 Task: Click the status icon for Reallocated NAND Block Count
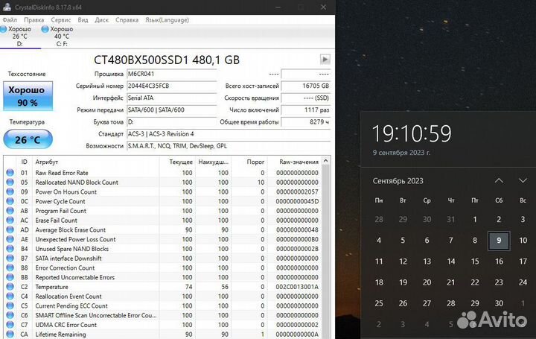[x=10, y=183]
